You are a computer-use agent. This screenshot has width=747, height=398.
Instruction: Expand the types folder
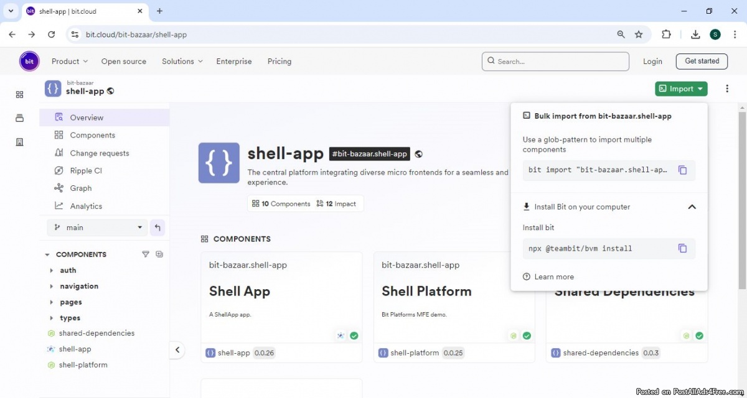[x=51, y=318]
